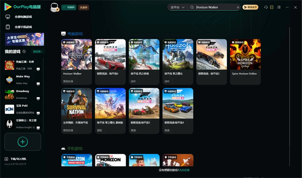The height and width of the screenshot is (178, 302).
Task: Click the PC platform icon on Make Way's row
Action: tap(38, 84)
